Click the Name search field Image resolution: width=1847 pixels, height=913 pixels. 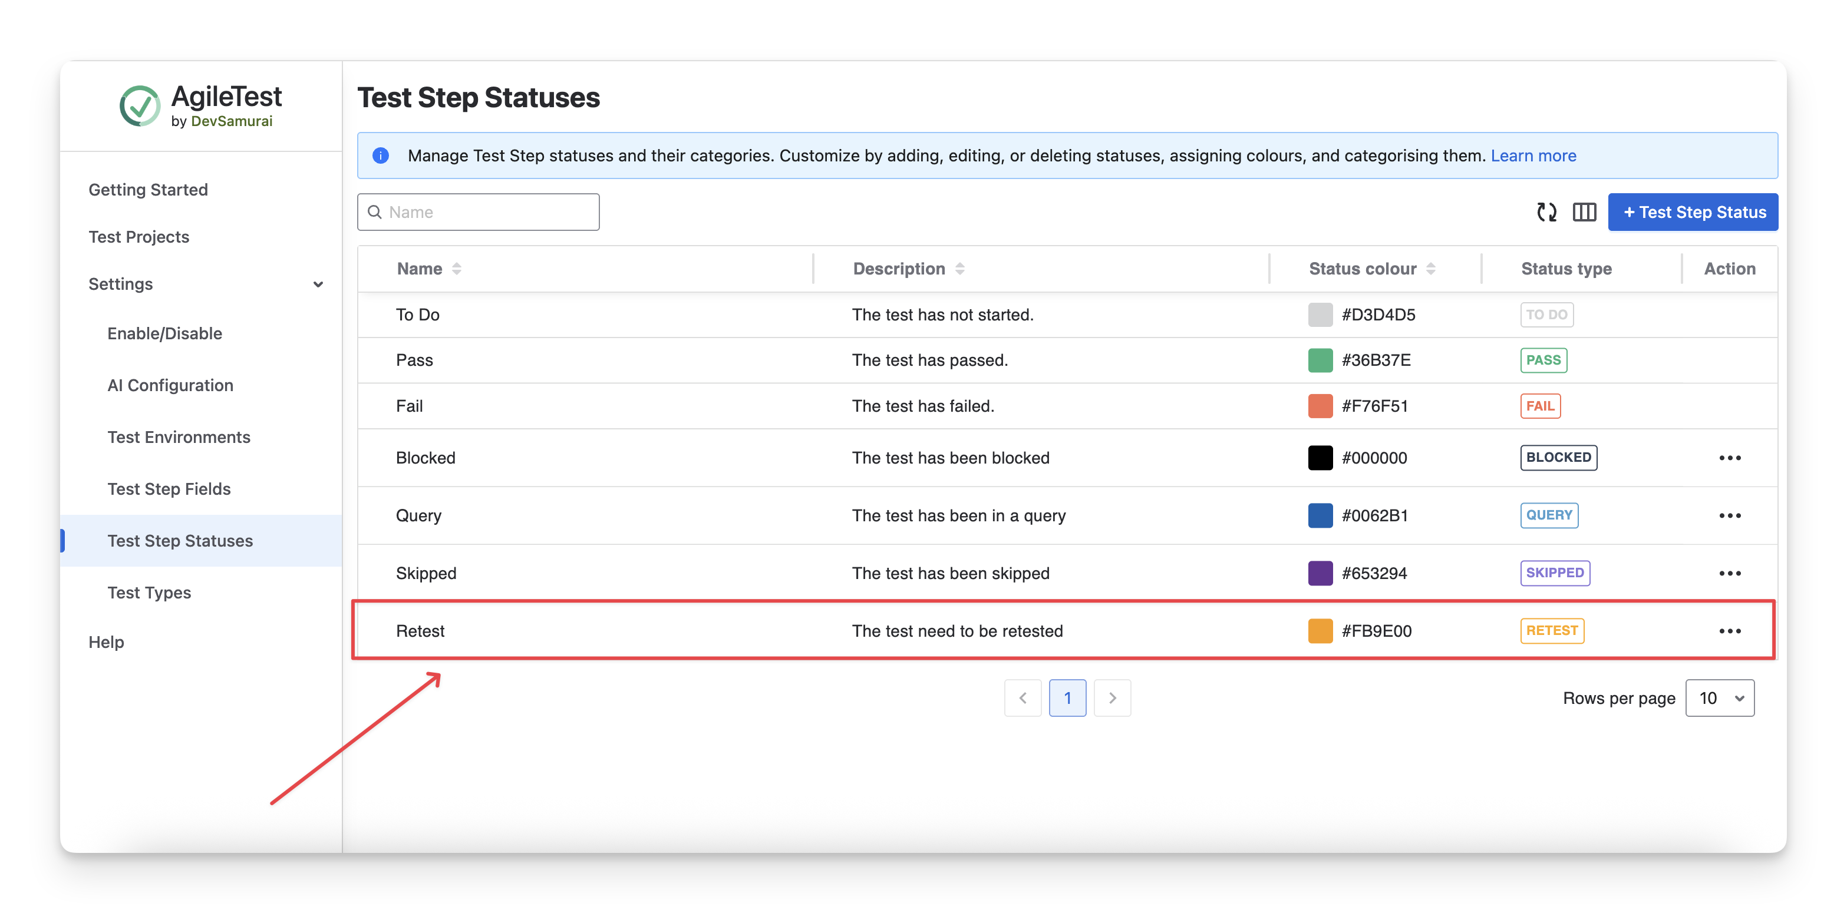click(x=478, y=212)
